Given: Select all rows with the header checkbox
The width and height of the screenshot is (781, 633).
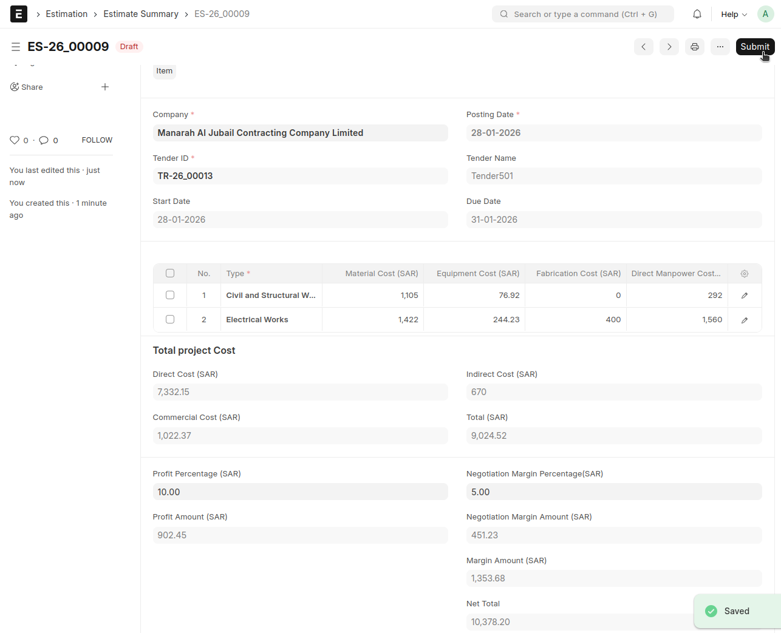Looking at the screenshot, I should [170, 273].
